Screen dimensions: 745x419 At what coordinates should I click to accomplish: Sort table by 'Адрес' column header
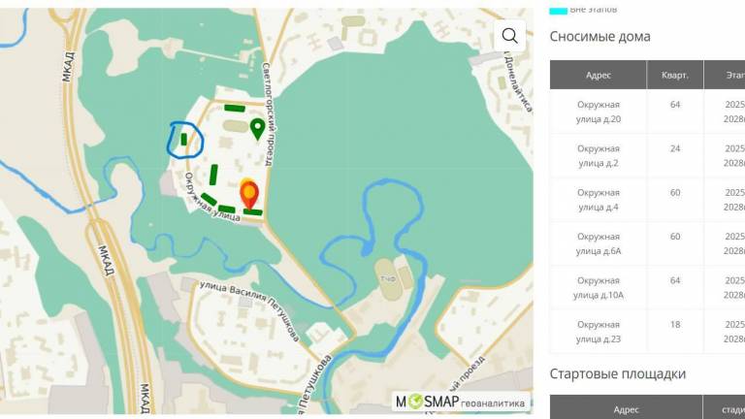[599, 75]
